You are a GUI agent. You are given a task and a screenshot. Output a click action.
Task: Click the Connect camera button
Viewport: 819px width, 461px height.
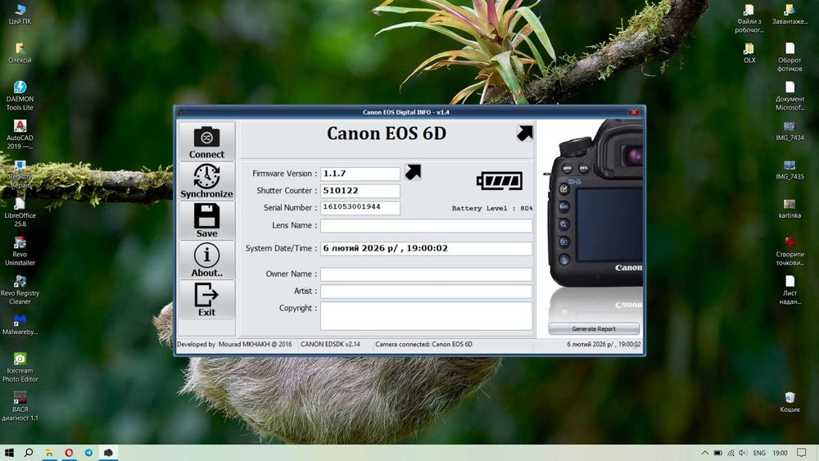[206, 141]
